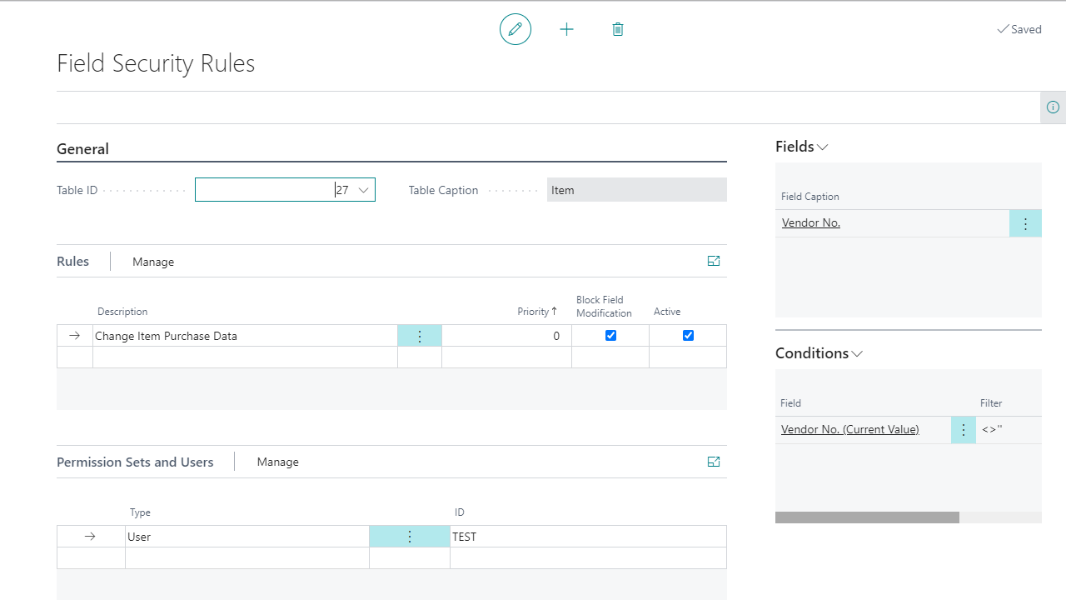Toggle the Active checkbox for the rule
The height and width of the screenshot is (600, 1066).
click(688, 336)
